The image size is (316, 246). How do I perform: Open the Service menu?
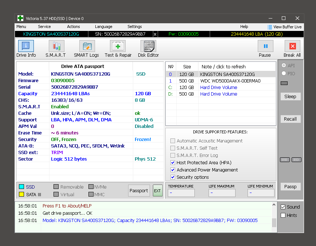coord(44,27)
